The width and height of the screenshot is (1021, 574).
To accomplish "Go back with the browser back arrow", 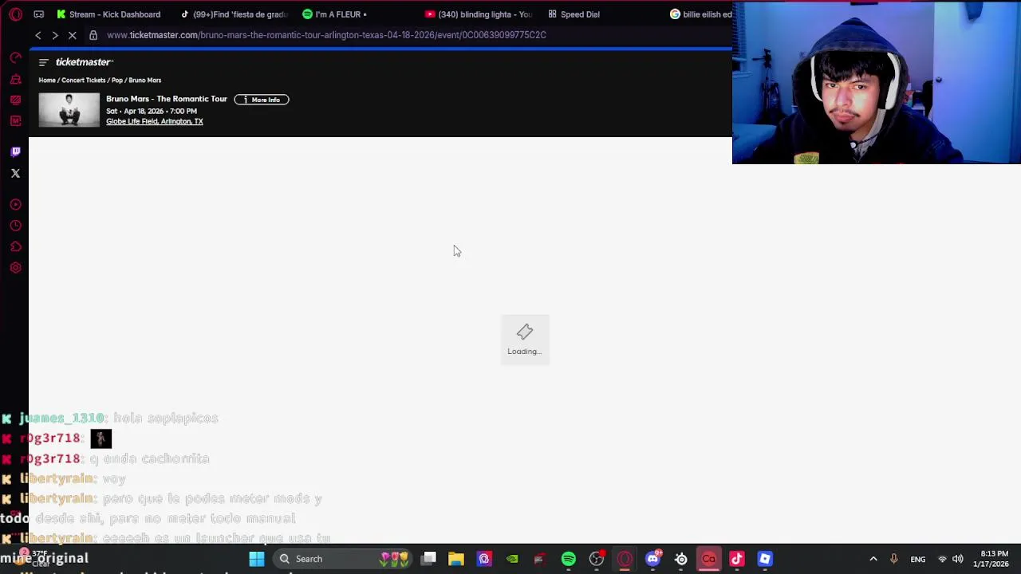I will 37,35.
